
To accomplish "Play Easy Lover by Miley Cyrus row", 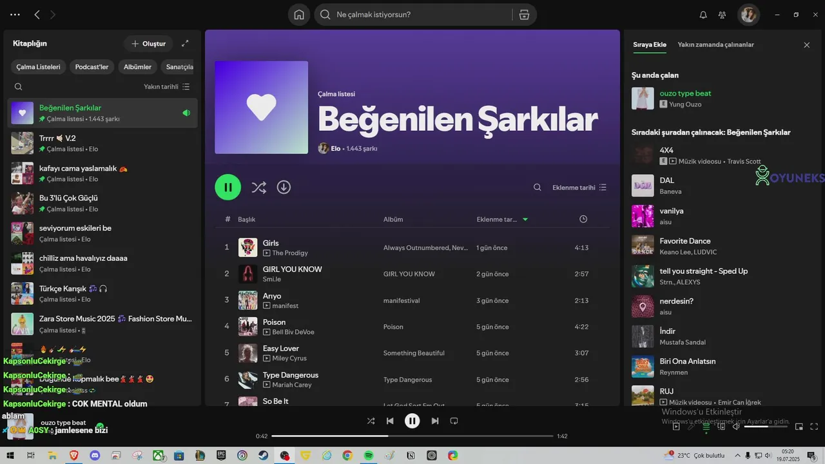I will point(412,353).
